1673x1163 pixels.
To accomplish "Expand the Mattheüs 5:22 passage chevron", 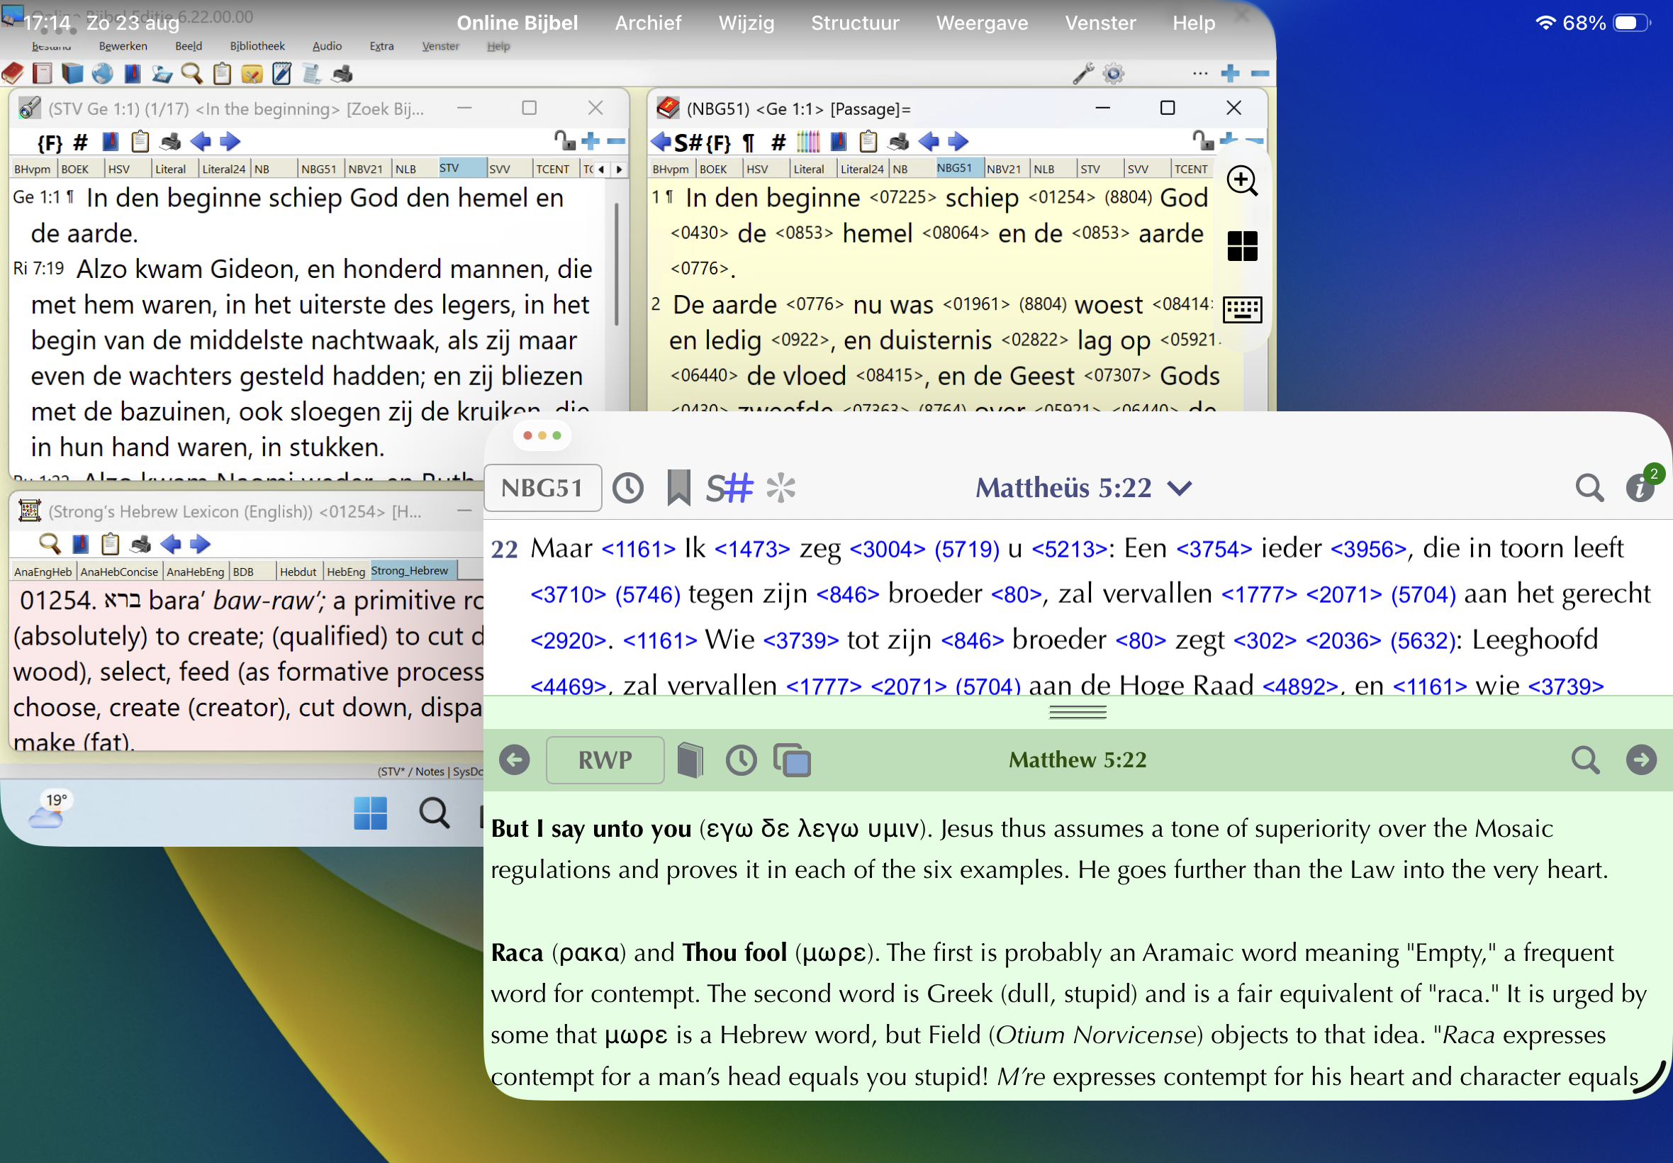I will click(1180, 488).
